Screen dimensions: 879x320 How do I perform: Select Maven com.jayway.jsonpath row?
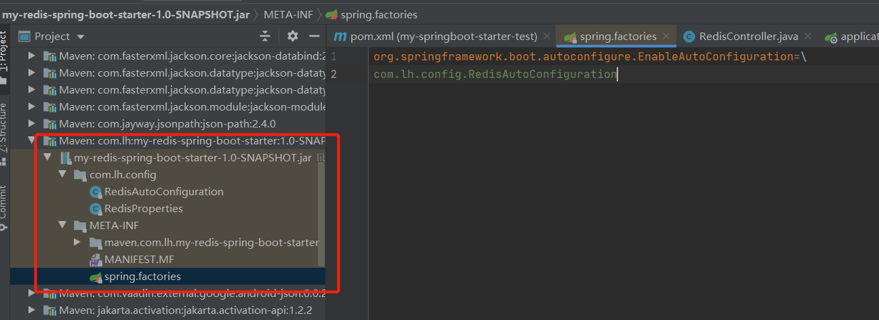[167, 123]
